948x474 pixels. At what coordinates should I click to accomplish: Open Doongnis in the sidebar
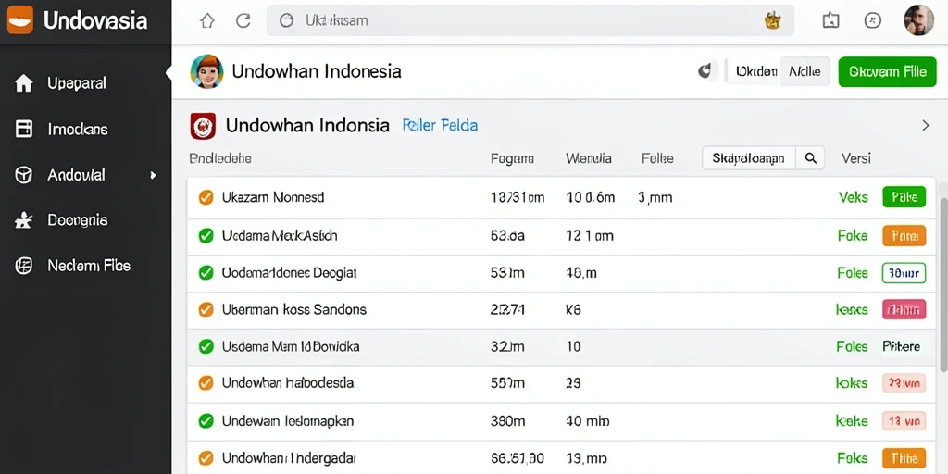pyautogui.click(x=78, y=220)
